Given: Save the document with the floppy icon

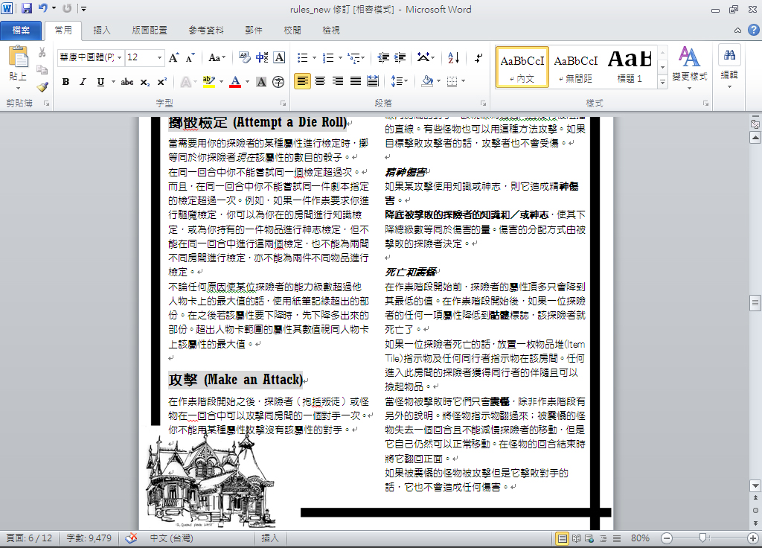Looking at the screenshot, I should (x=26, y=8).
